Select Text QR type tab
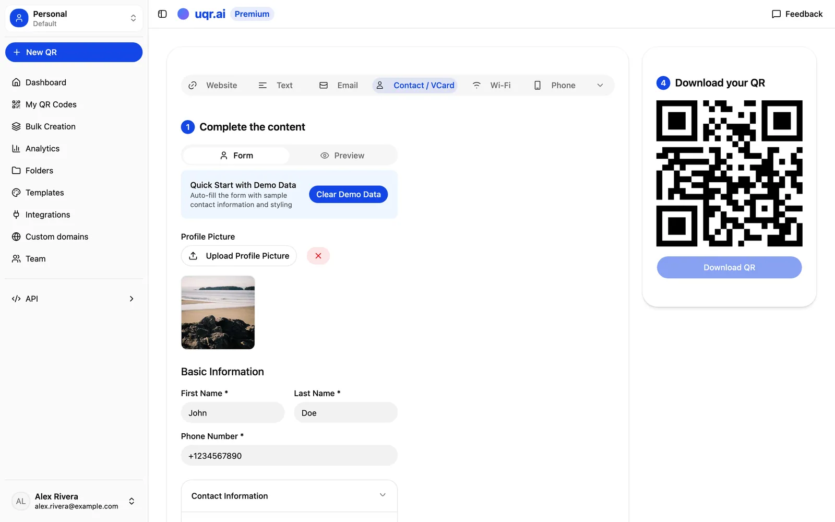This screenshot has height=522, width=835. pyautogui.click(x=276, y=85)
